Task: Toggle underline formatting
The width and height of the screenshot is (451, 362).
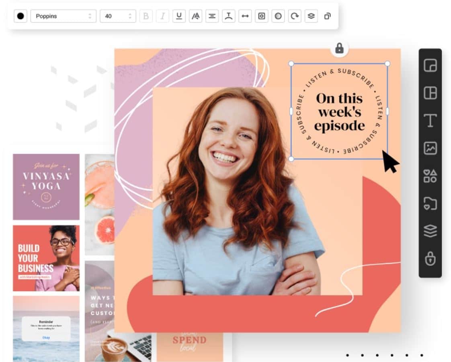Action: tap(179, 16)
